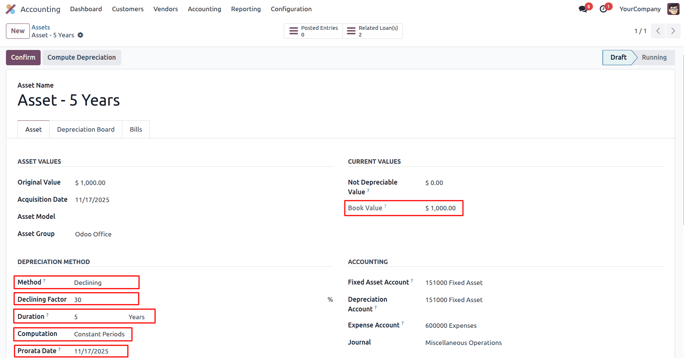Navigate to the next record arrow
Viewport: 684px width, 358px height.
(673, 31)
